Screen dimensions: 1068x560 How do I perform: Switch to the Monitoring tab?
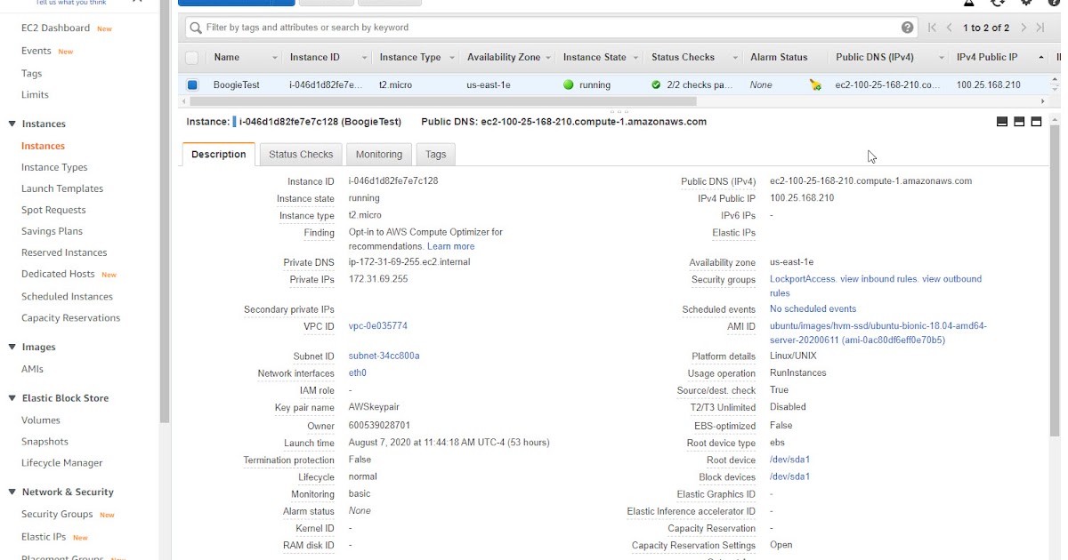378,154
